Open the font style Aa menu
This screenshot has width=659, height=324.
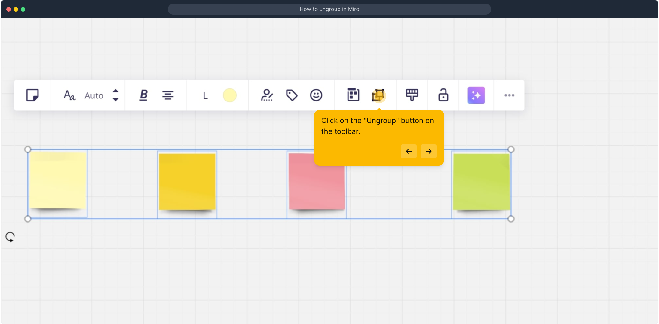pyautogui.click(x=69, y=95)
